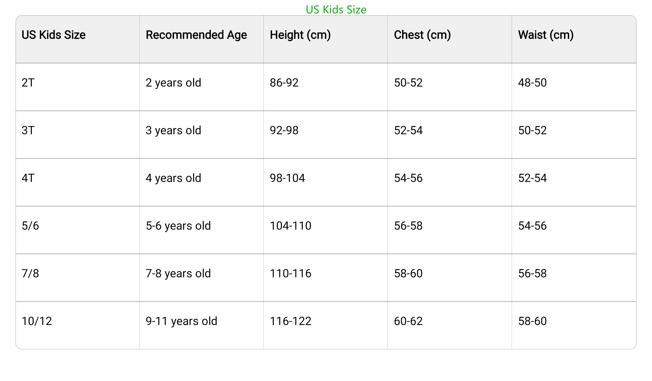
Task: Select the Recommended Age column header
Action: tap(201, 39)
